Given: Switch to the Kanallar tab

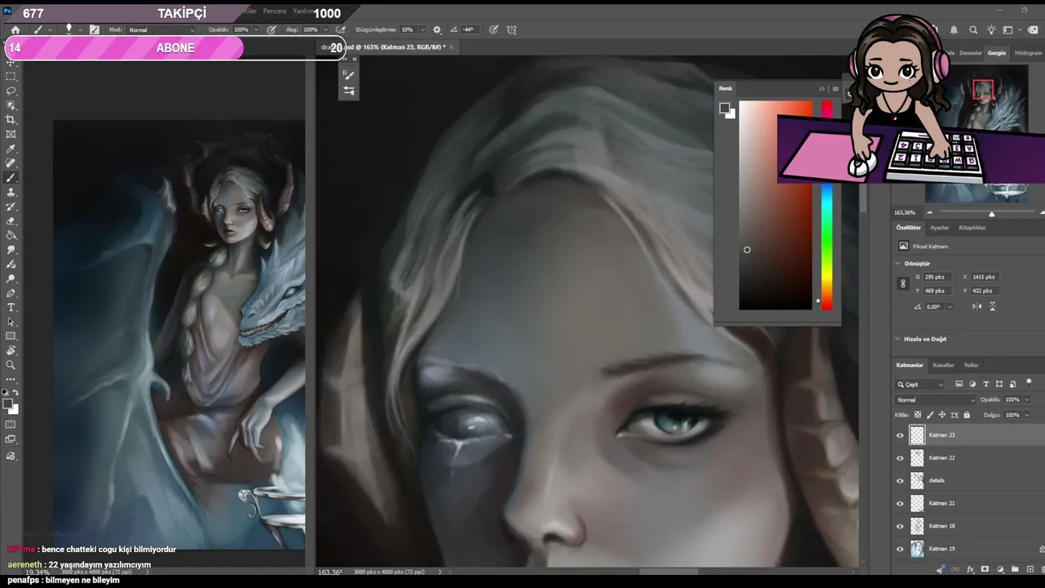Looking at the screenshot, I should coord(944,365).
